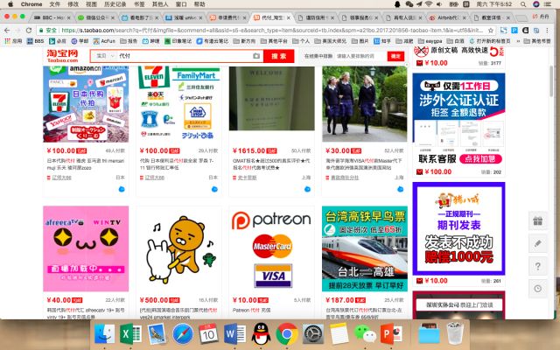This screenshot has height=350, width=560.
Task: Open Preview app in the dock
Action: (x=157, y=334)
